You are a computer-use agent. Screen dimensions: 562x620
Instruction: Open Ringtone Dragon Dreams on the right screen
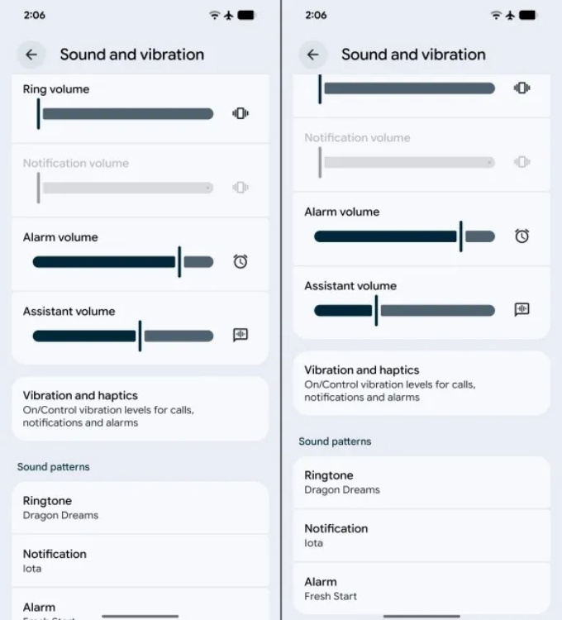point(421,482)
